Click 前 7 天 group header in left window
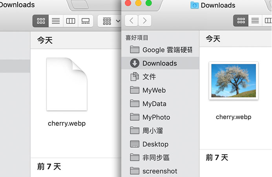This screenshot has height=177, width=272. [49, 166]
